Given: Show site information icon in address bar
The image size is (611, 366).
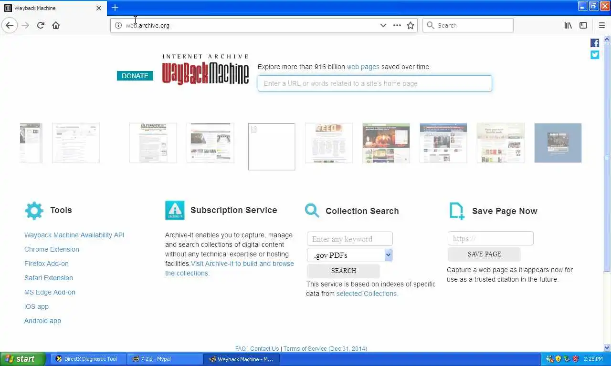Looking at the screenshot, I should (x=118, y=25).
